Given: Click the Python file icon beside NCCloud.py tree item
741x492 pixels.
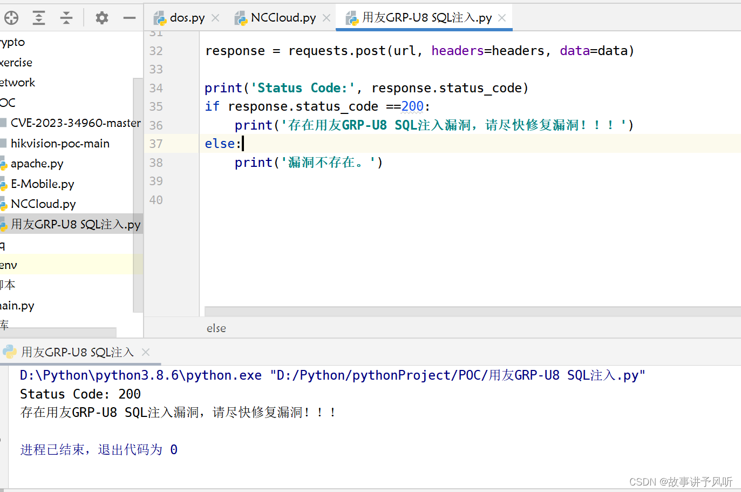Looking at the screenshot, I should [3, 205].
